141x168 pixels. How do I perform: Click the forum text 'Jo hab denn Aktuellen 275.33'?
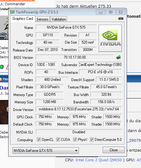(x=84, y=6)
